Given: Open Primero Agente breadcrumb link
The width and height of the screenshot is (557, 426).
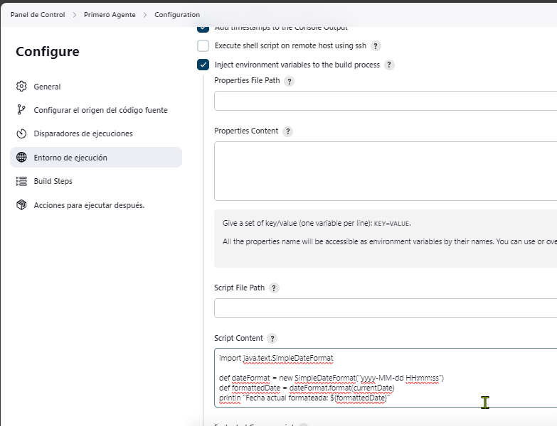Looking at the screenshot, I should (110, 14).
